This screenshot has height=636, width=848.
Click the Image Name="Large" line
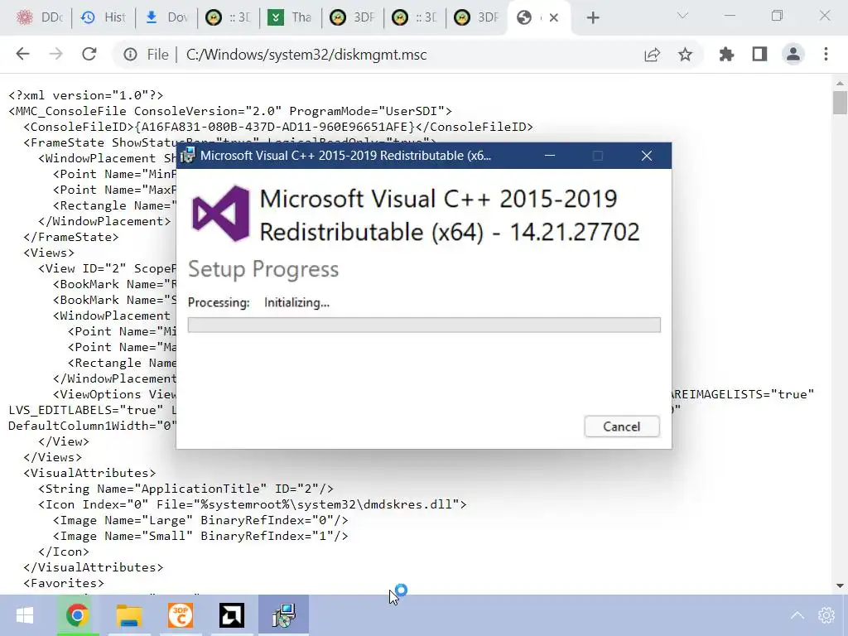pos(200,520)
